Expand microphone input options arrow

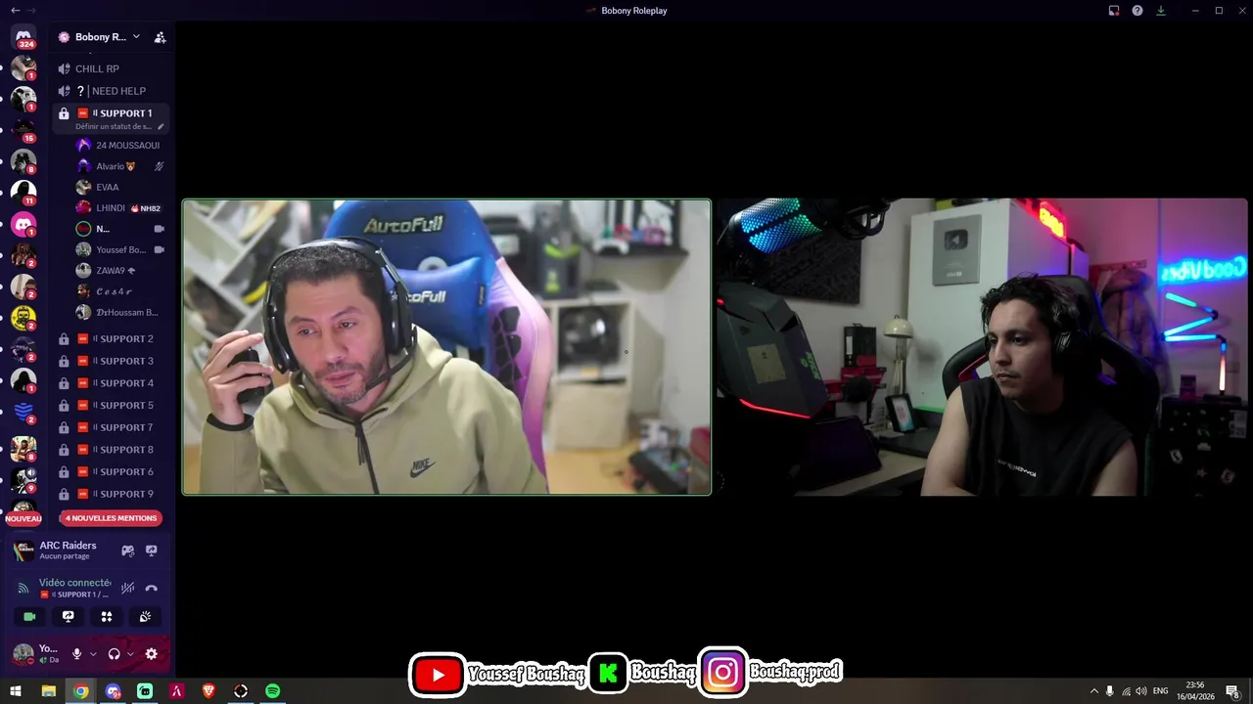[93, 654]
